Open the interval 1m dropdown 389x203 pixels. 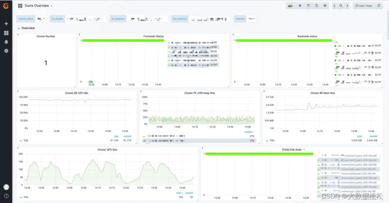[x=251, y=19]
